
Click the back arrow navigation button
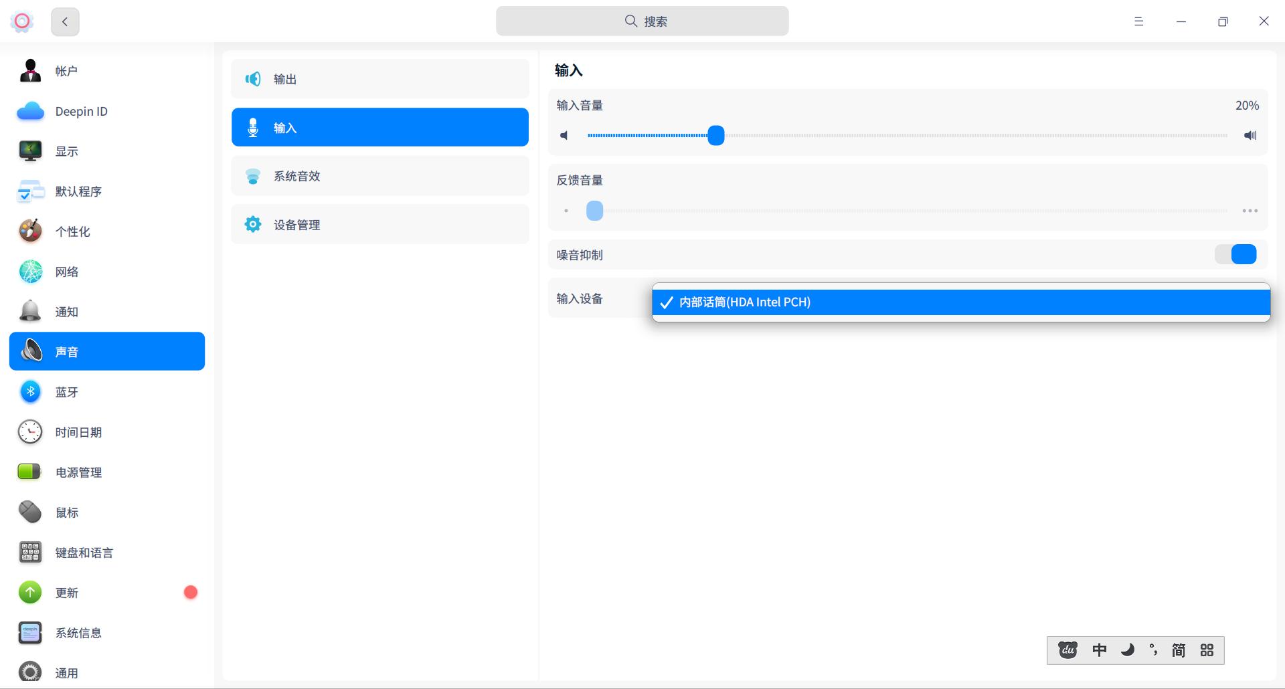pos(64,21)
